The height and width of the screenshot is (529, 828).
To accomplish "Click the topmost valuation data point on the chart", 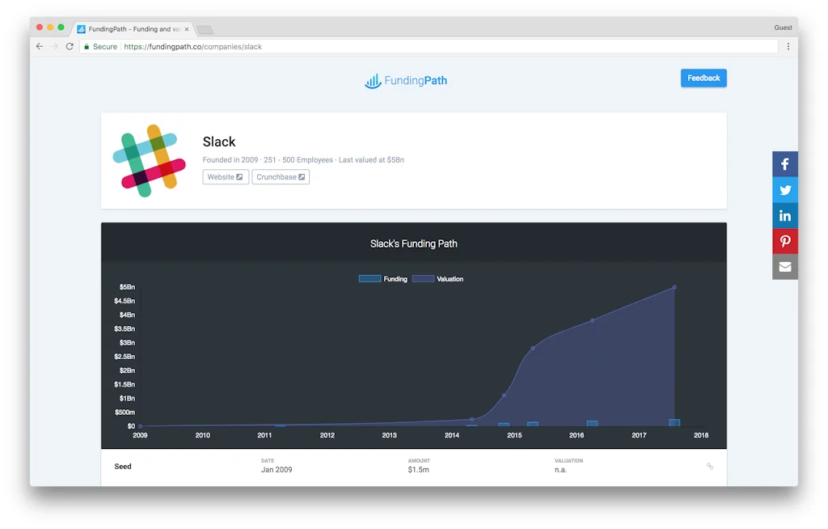I will 674,286.
